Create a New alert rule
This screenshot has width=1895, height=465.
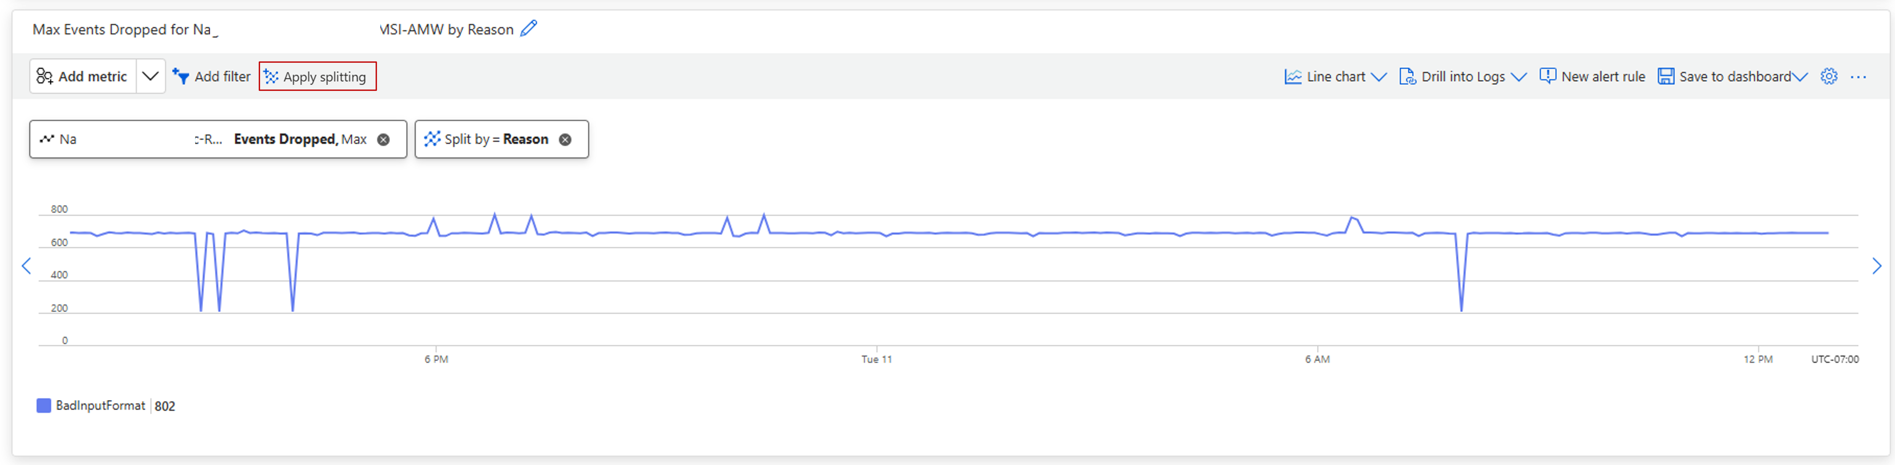coord(1593,77)
